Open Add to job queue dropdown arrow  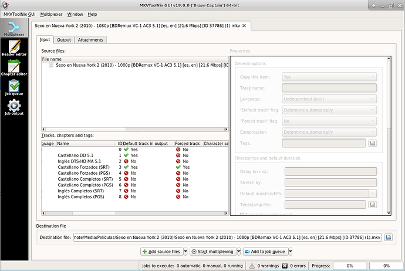click(x=291, y=252)
